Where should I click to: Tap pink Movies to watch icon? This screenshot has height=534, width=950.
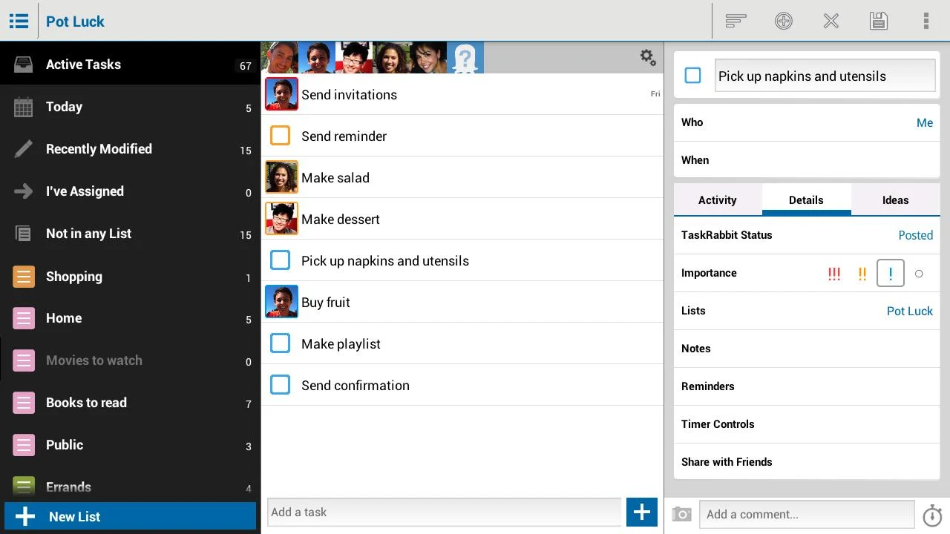(24, 360)
